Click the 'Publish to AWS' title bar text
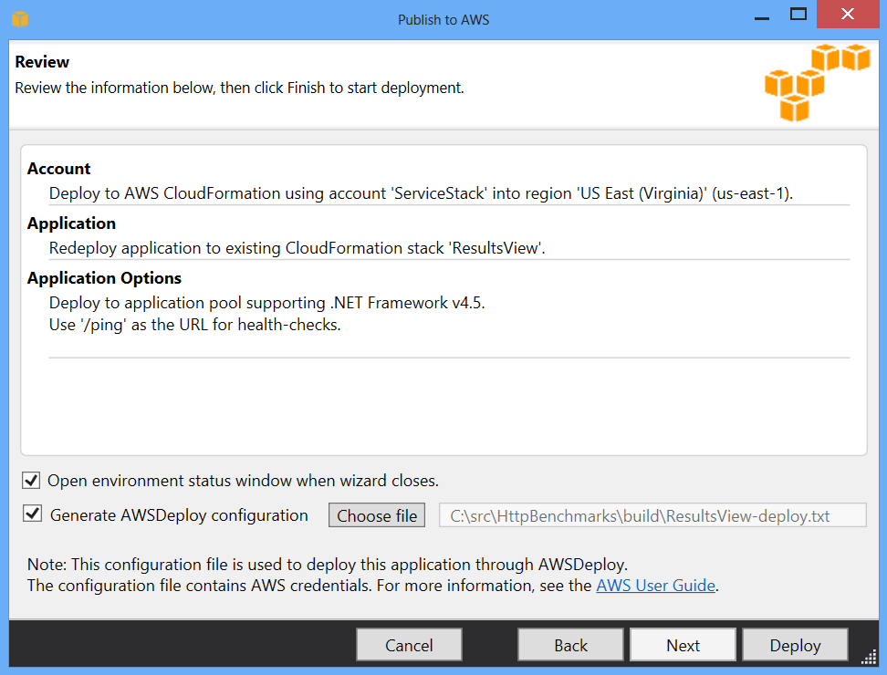The height and width of the screenshot is (675, 887). 443,19
